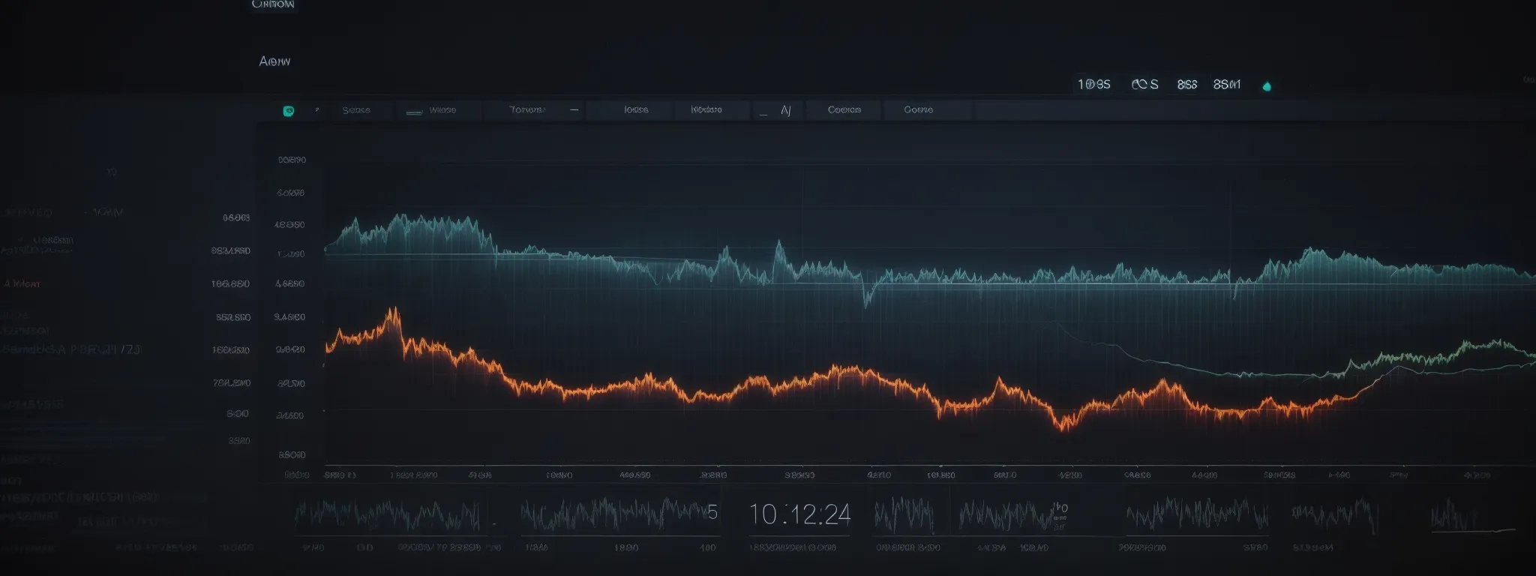This screenshot has width=1536, height=576.
Task: Choose the 8S01 range button
Action: tap(1227, 85)
